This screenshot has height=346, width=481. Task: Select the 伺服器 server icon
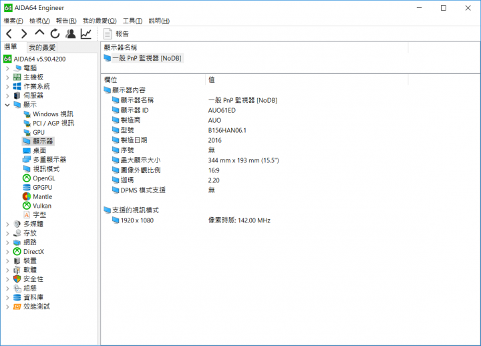tap(17, 96)
